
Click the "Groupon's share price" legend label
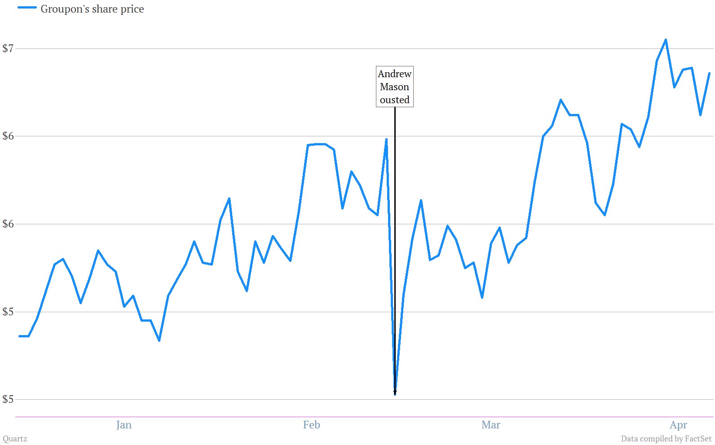coord(92,9)
